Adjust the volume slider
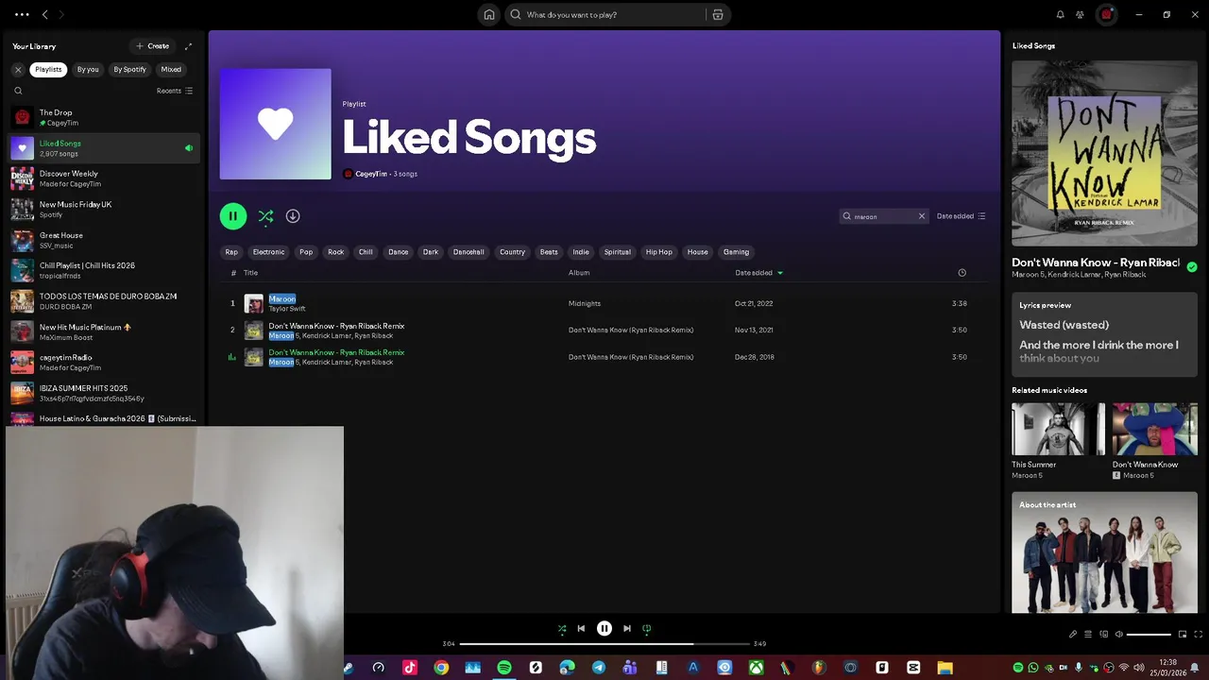1209x680 pixels. 1149,635
